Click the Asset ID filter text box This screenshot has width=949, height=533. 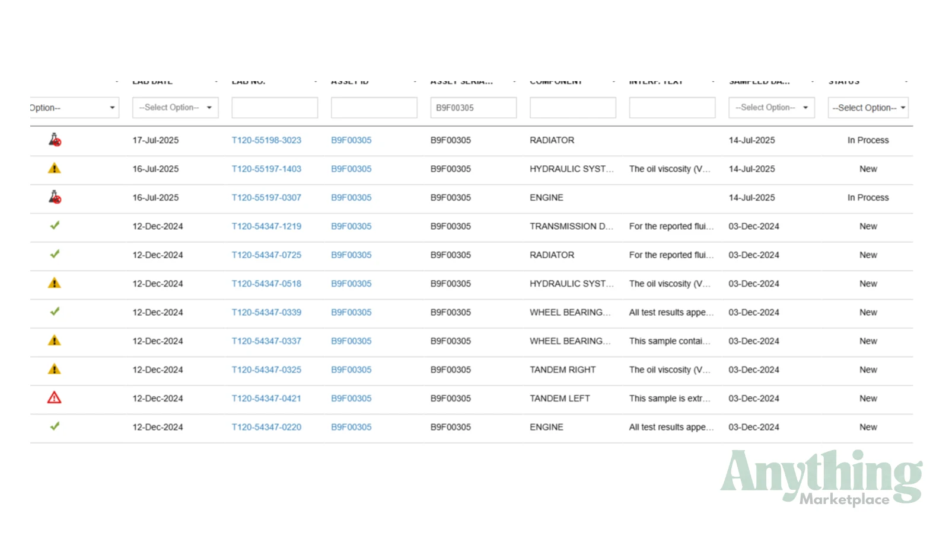click(374, 108)
